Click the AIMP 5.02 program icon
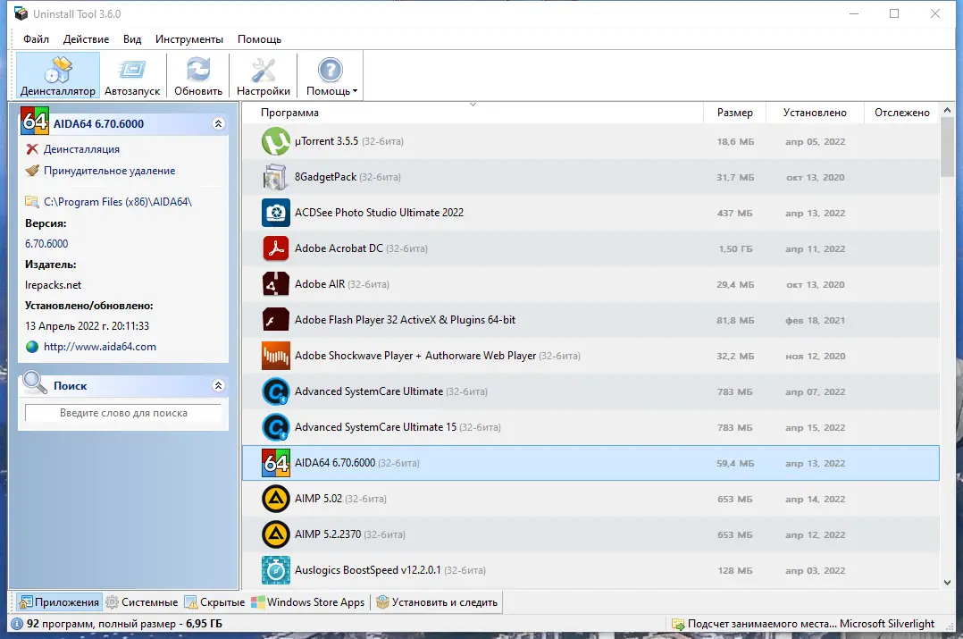963x639 pixels. point(276,499)
